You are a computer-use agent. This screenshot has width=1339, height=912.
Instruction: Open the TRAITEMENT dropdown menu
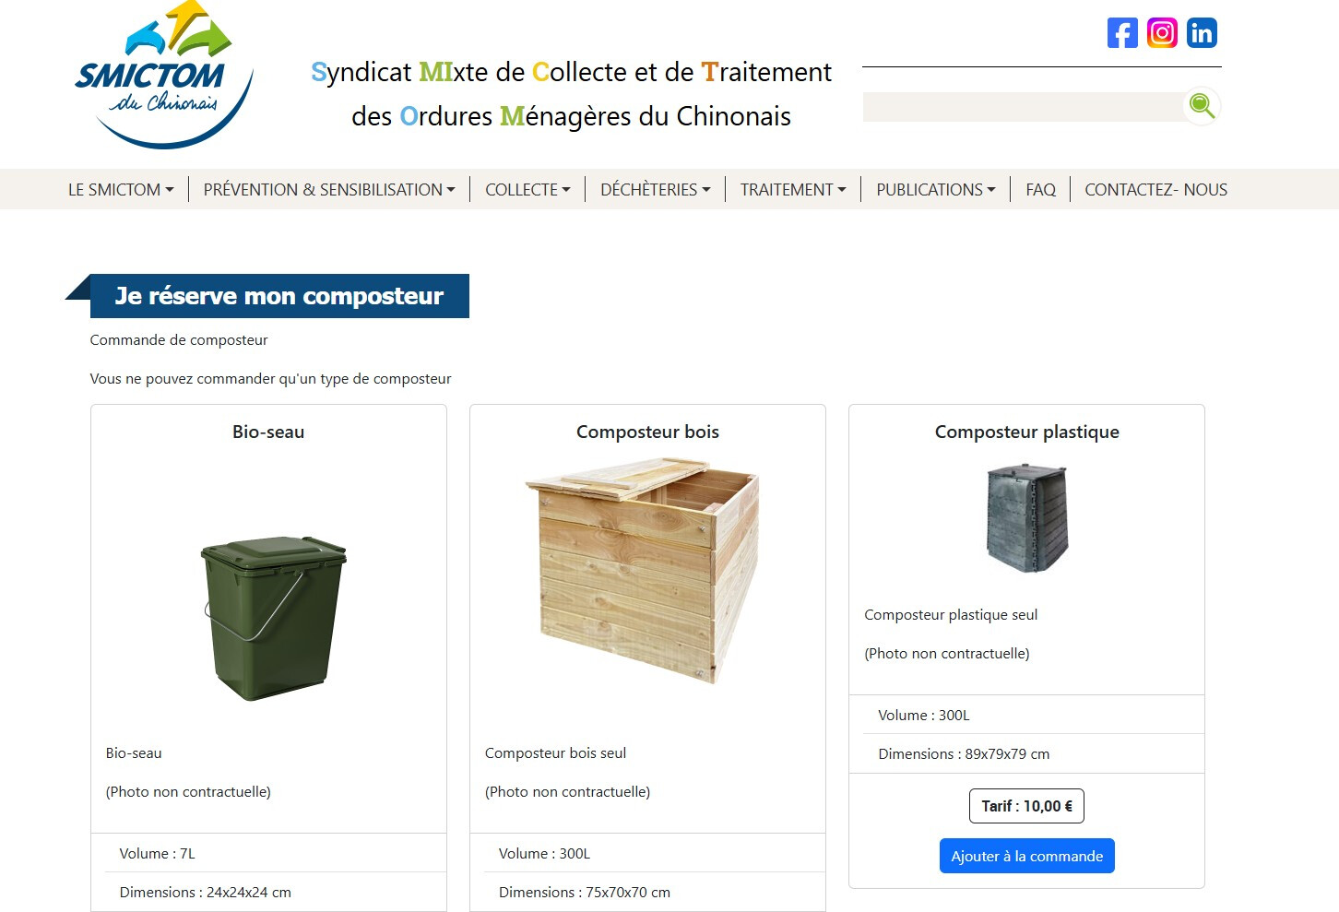pos(793,190)
